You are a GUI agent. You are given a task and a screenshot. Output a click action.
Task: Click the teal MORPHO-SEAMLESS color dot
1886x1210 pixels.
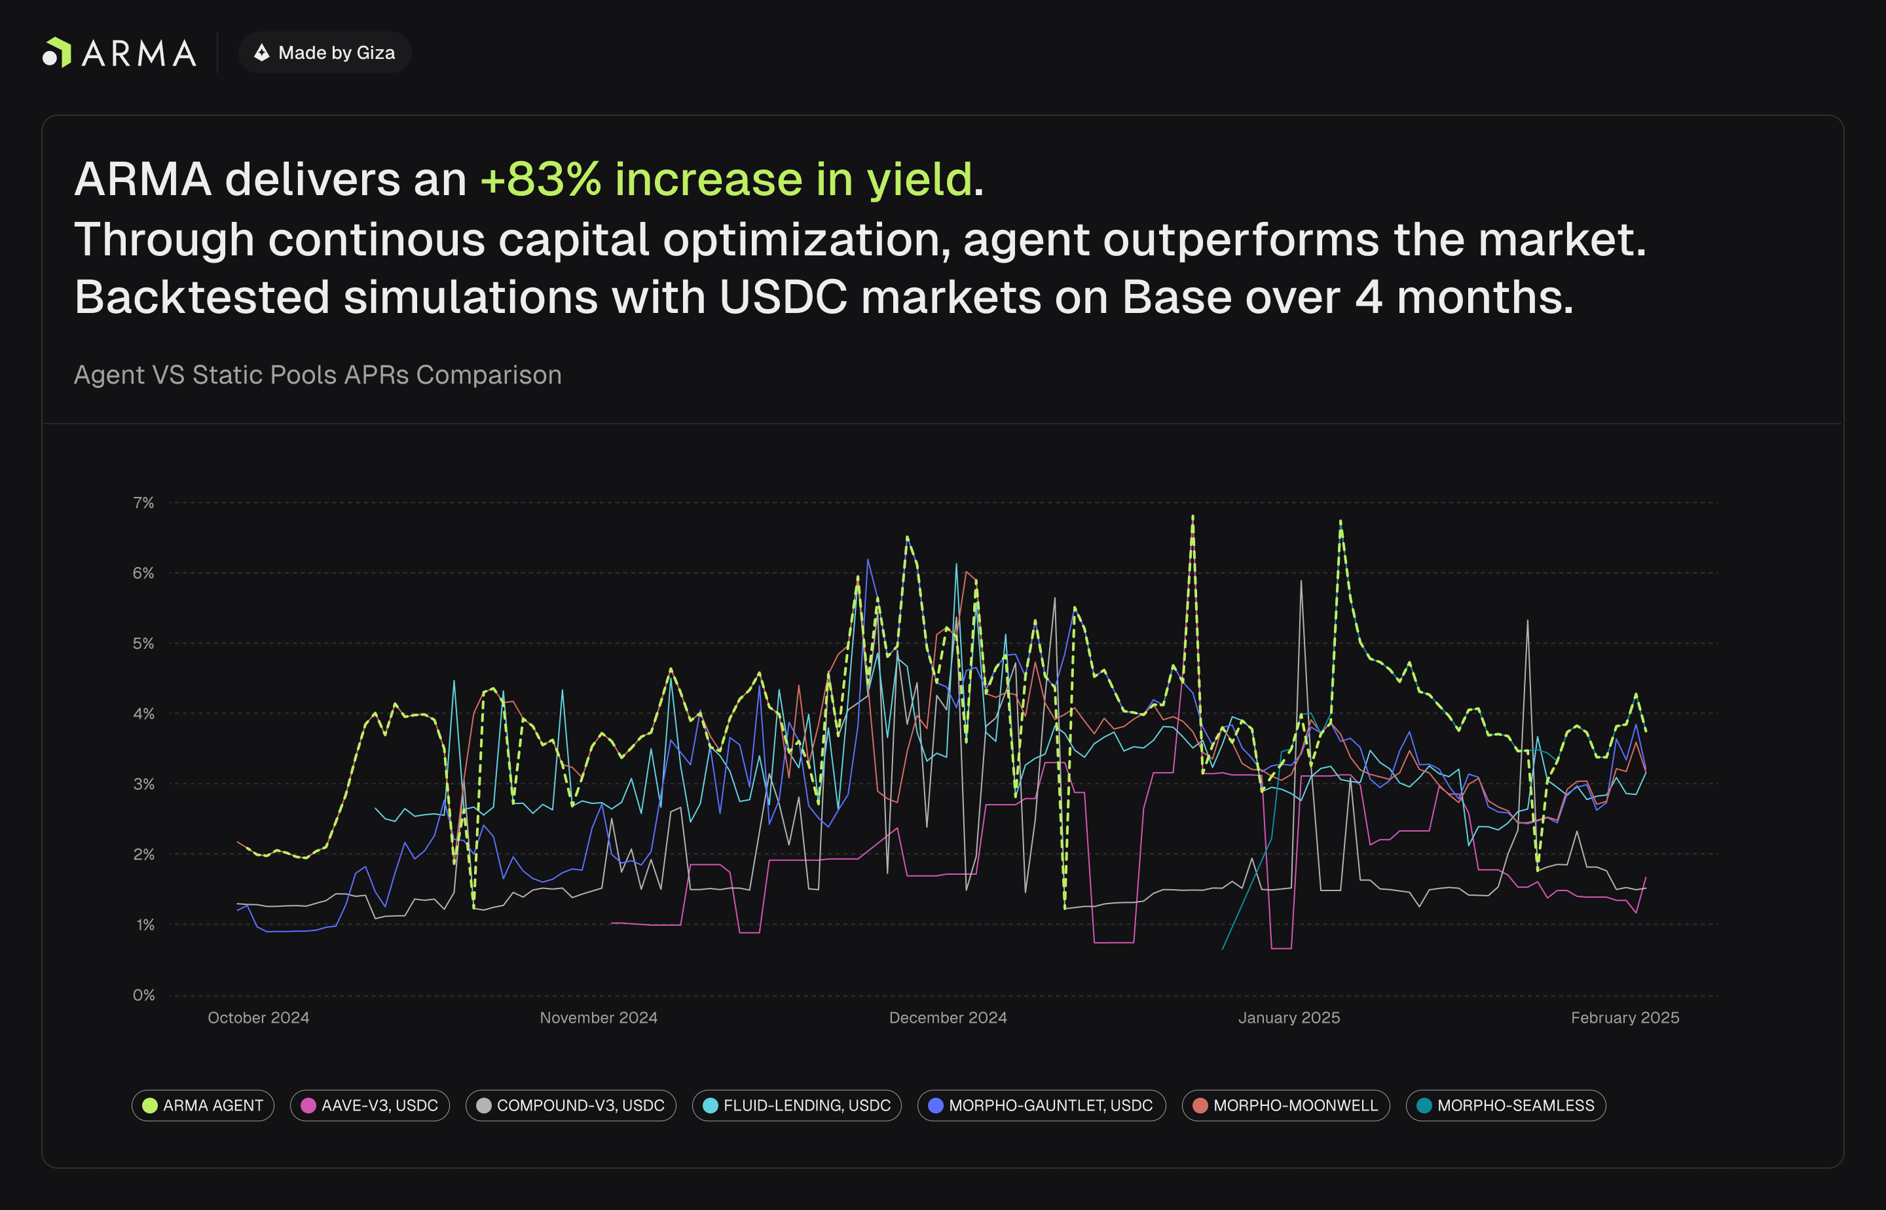(1423, 1105)
